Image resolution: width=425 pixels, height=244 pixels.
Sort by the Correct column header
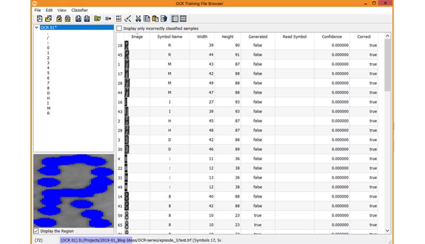[x=364, y=37]
